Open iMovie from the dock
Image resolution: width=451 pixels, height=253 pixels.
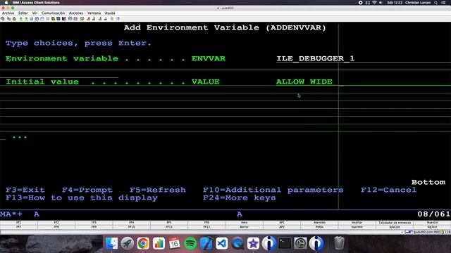point(253,244)
